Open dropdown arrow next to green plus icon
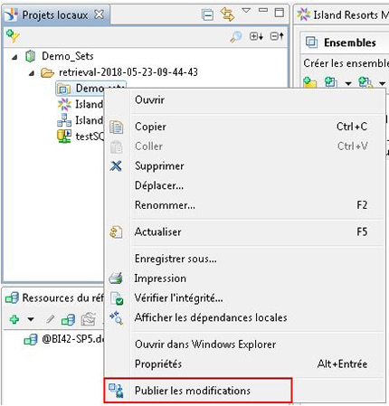This screenshot has width=389, height=406. click(31, 319)
